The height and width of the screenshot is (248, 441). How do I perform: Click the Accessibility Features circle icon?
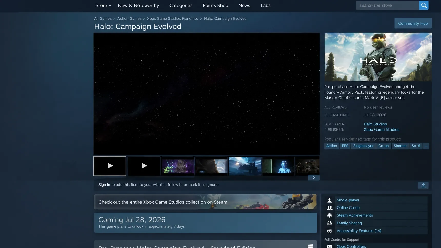[x=329, y=231]
